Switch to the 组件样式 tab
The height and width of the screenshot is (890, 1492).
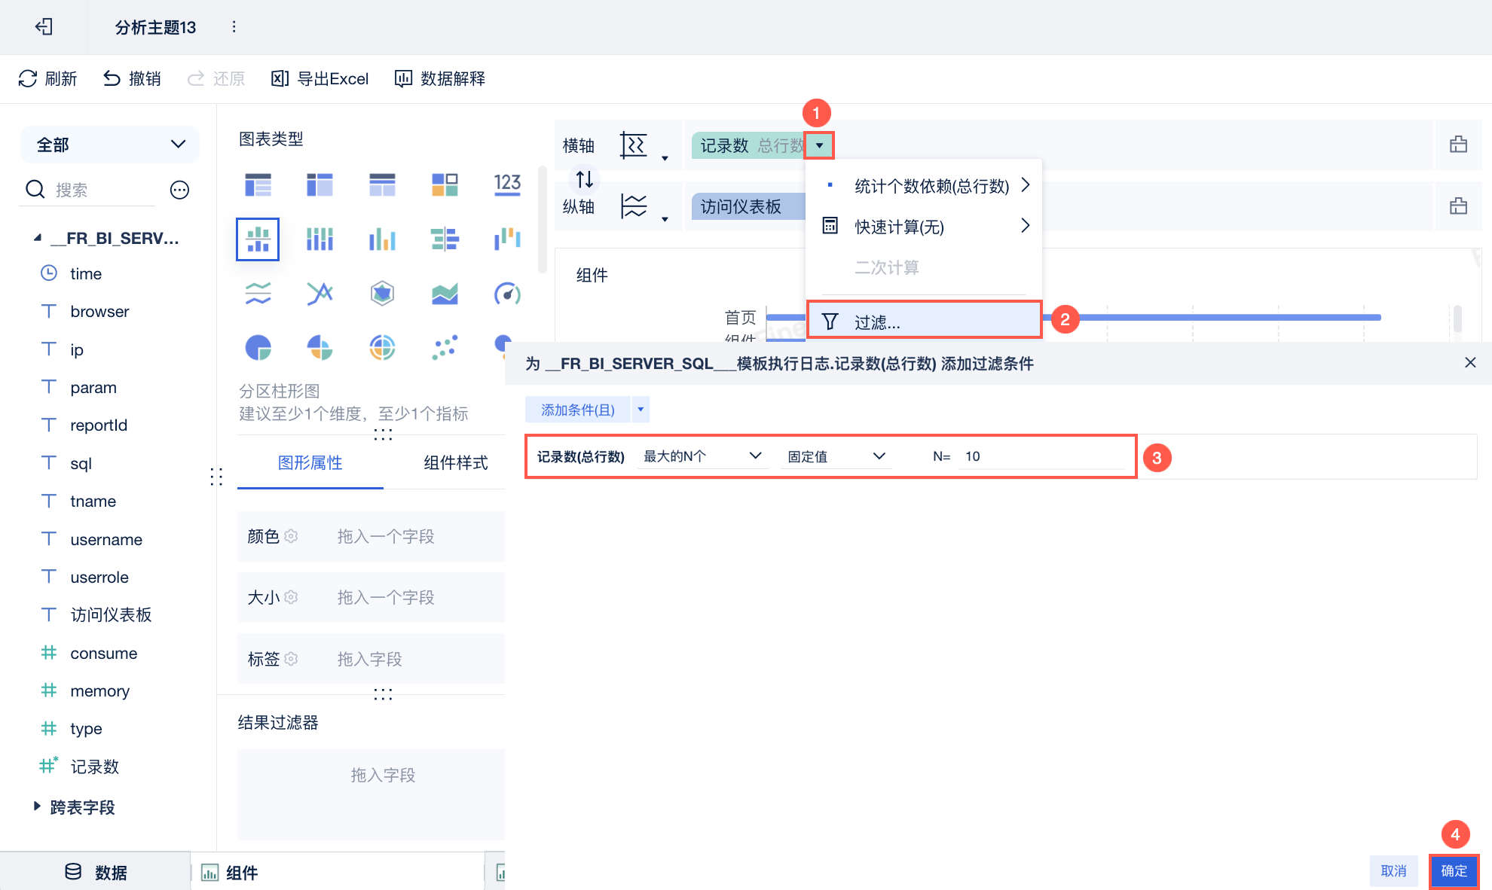tap(455, 463)
